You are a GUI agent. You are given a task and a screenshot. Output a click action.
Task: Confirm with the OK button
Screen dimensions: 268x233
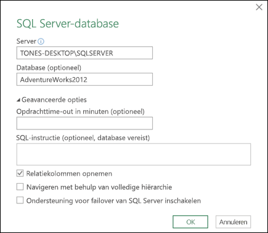(190, 222)
